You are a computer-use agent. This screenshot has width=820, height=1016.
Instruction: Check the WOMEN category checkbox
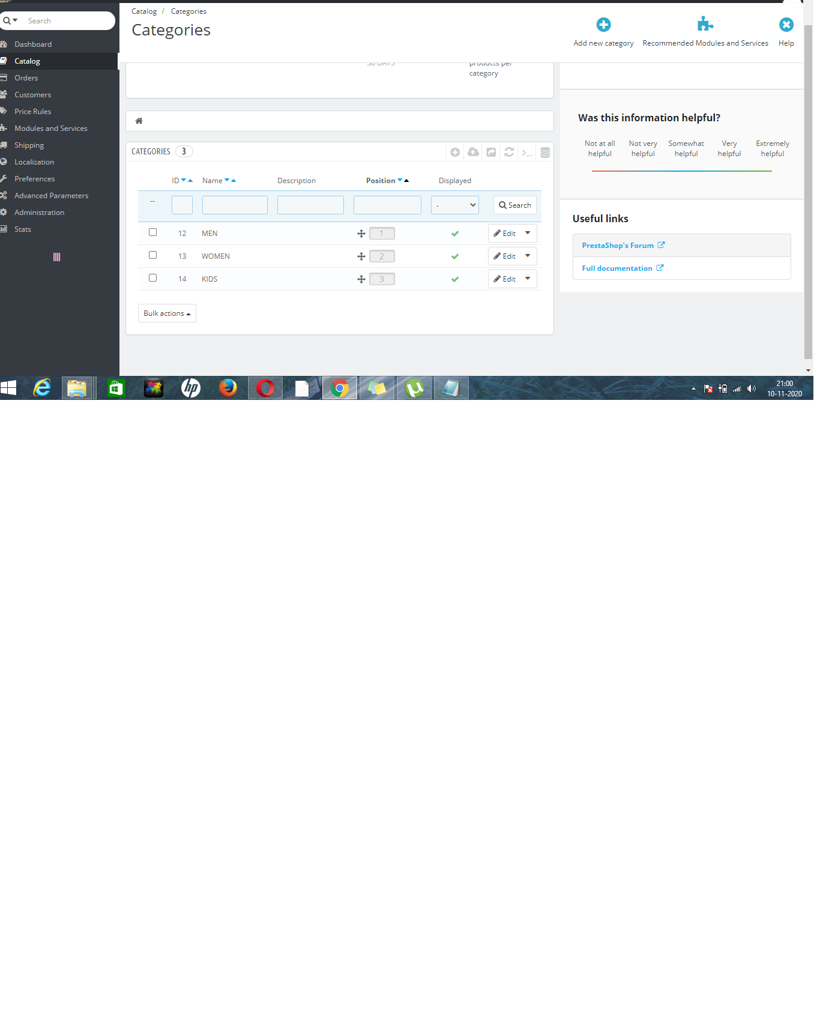[152, 255]
